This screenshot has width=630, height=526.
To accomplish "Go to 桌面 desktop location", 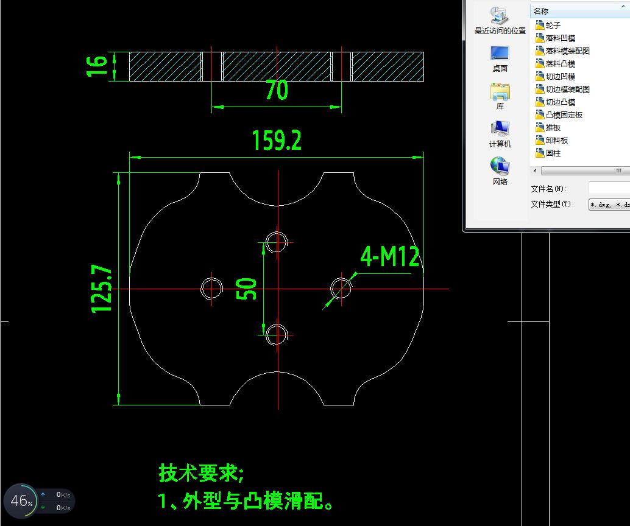I will (500, 59).
